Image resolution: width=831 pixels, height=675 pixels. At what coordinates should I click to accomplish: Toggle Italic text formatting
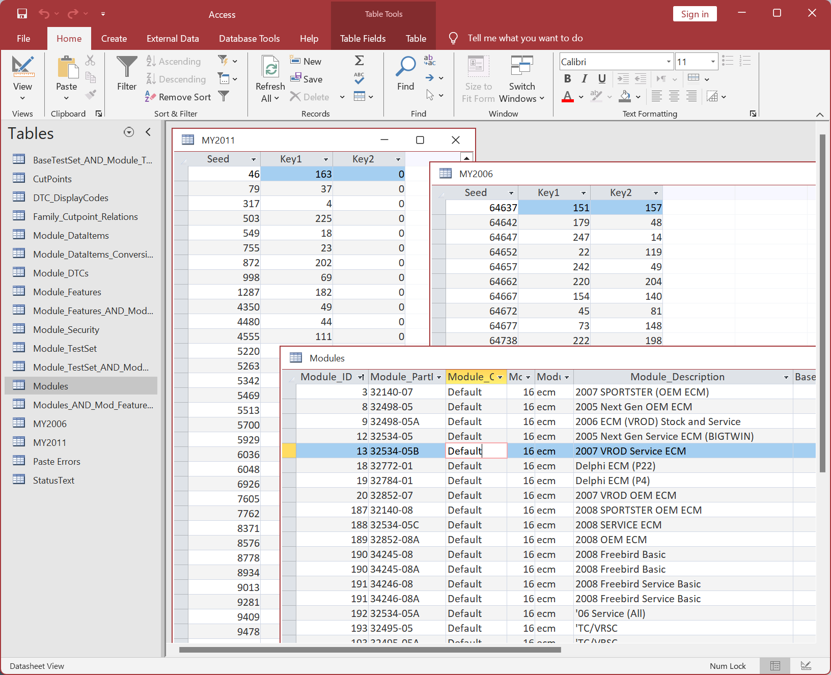pos(585,78)
